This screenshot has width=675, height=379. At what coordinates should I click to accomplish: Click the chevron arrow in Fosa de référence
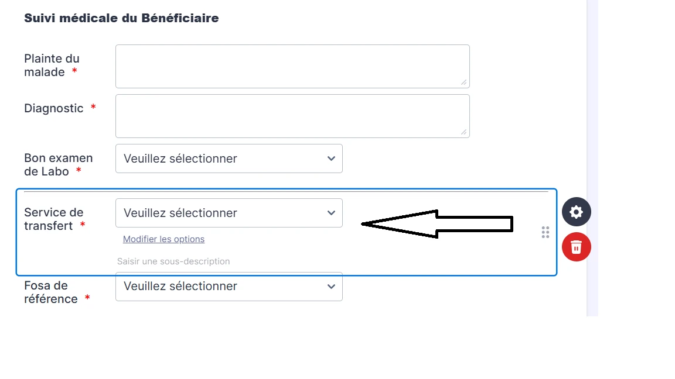pyautogui.click(x=331, y=287)
